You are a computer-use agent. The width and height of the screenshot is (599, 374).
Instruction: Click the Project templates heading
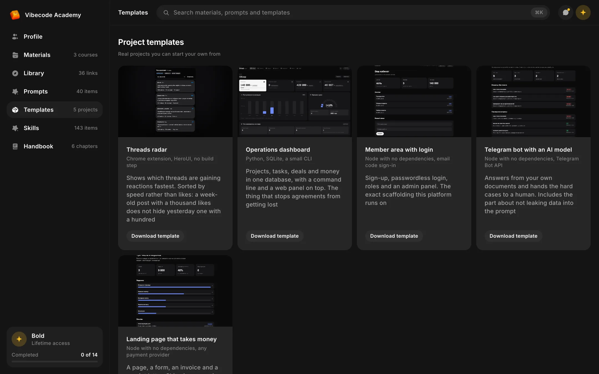[151, 42]
